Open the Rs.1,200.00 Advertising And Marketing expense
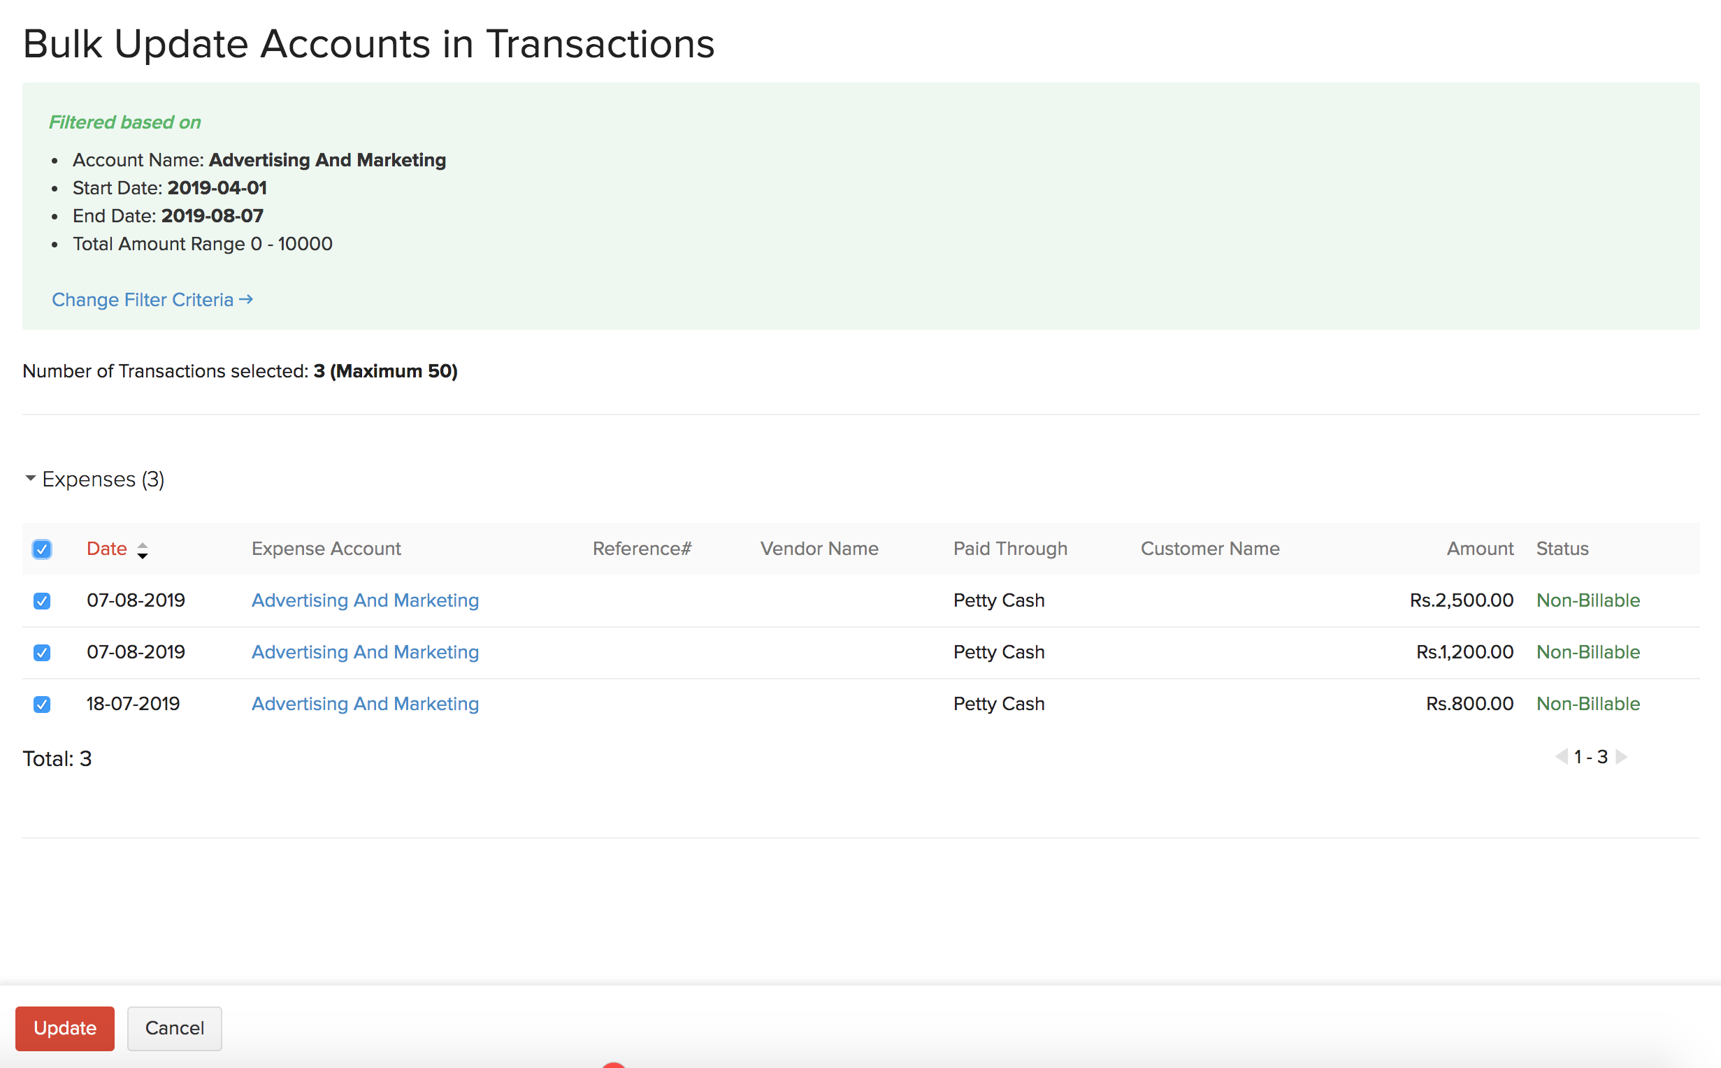The width and height of the screenshot is (1721, 1068). click(x=364, y=652)
